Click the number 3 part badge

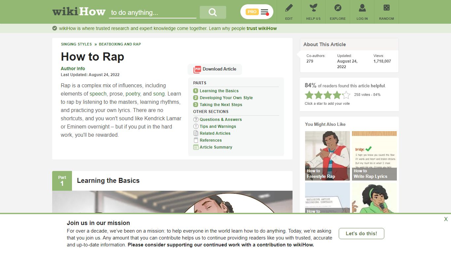click(x=195, y=105)
